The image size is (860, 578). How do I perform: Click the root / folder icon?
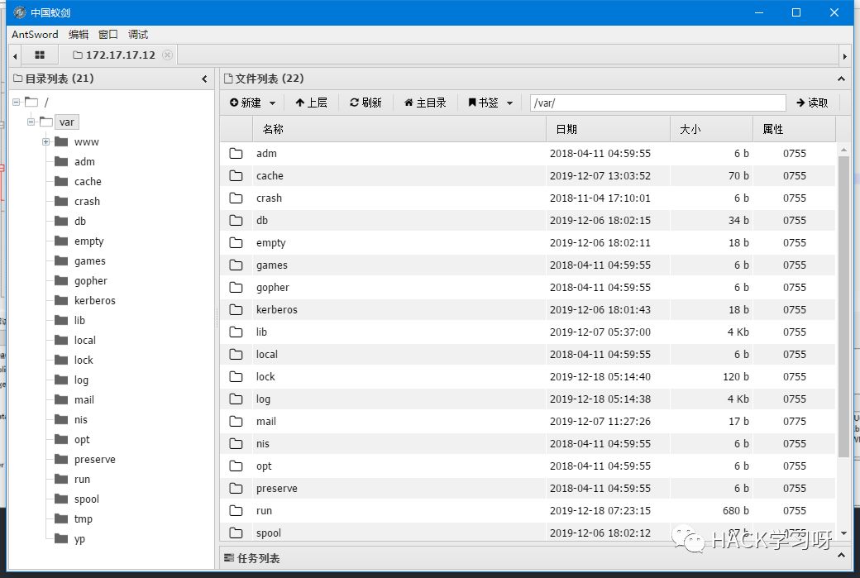click(x=31, y=102)
